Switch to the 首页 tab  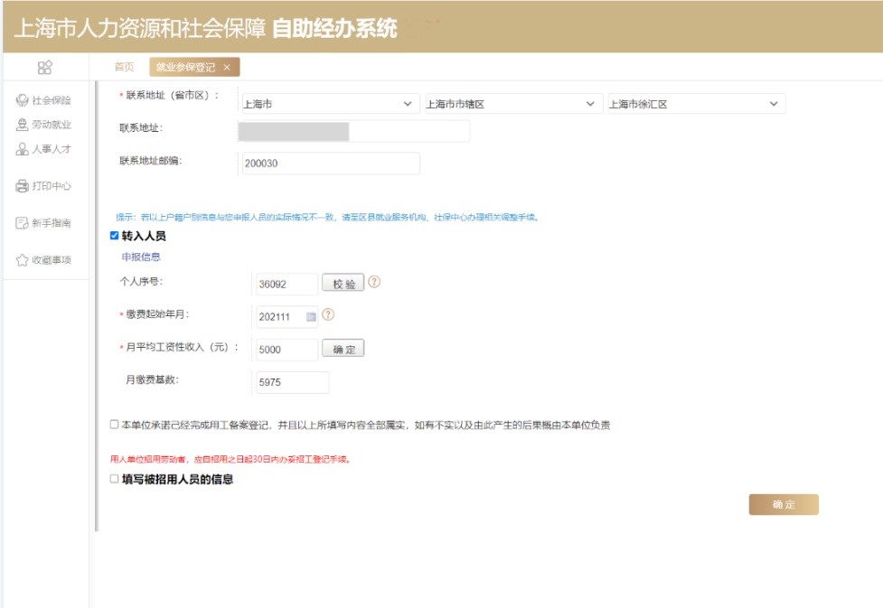124,67
